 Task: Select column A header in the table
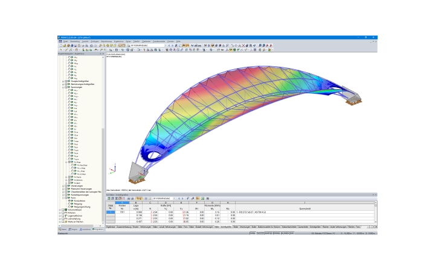(x=122, y=203)
